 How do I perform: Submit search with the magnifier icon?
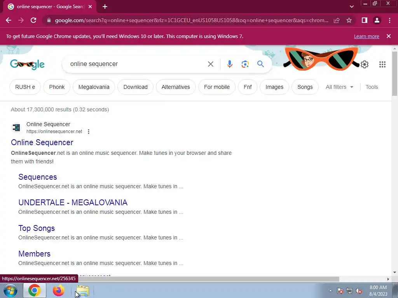tap(260, 64)
